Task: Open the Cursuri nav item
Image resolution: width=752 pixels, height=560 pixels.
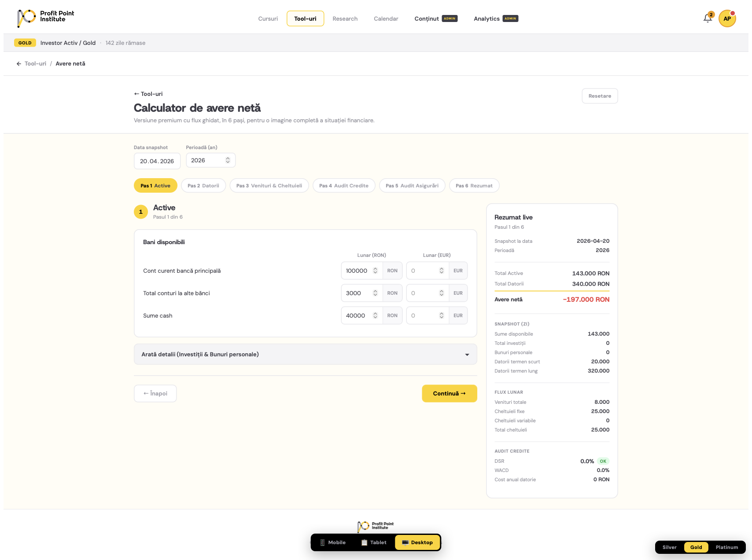Action: (x=268, y=18)
